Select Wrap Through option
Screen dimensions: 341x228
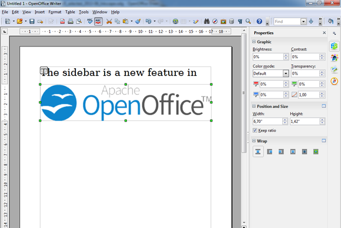(x=305, y=152)
